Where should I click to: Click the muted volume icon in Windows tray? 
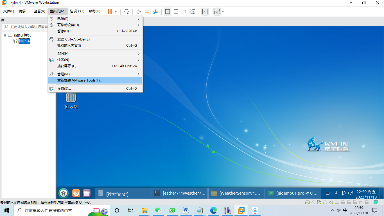[339, 210]
